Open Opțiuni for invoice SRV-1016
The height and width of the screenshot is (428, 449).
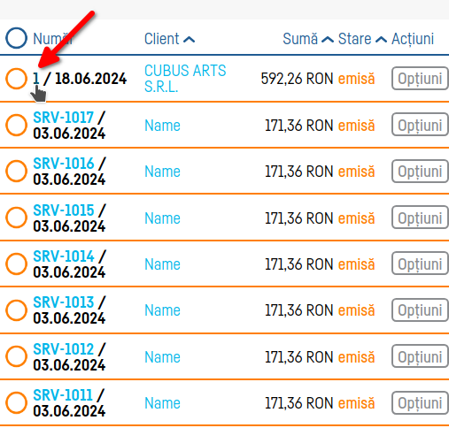pyautogui.click(x=421, y=172)
